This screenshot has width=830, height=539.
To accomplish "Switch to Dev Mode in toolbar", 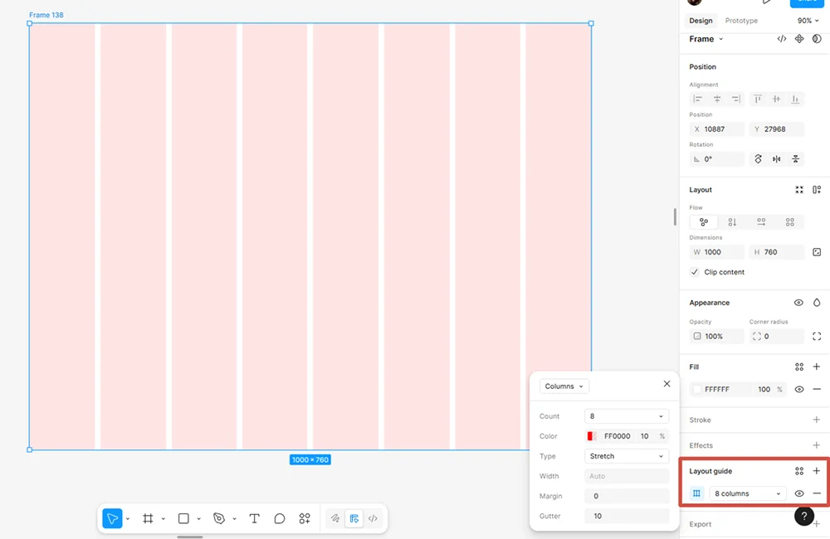I will [x=373, y=518].
